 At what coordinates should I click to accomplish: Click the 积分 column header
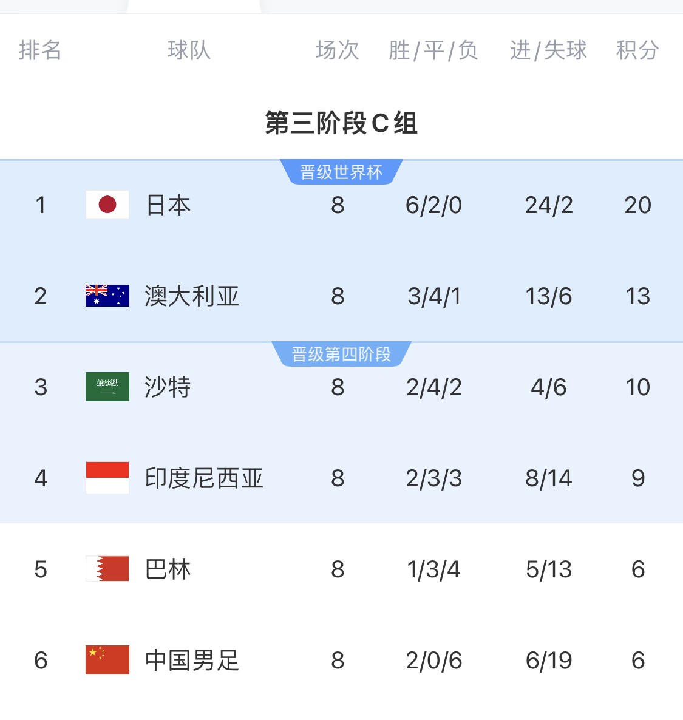[x=637, y=50]
